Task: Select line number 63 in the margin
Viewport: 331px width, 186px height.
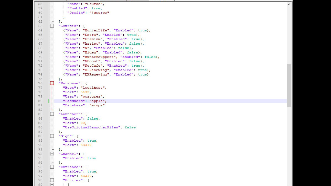Action: point(40,26)
